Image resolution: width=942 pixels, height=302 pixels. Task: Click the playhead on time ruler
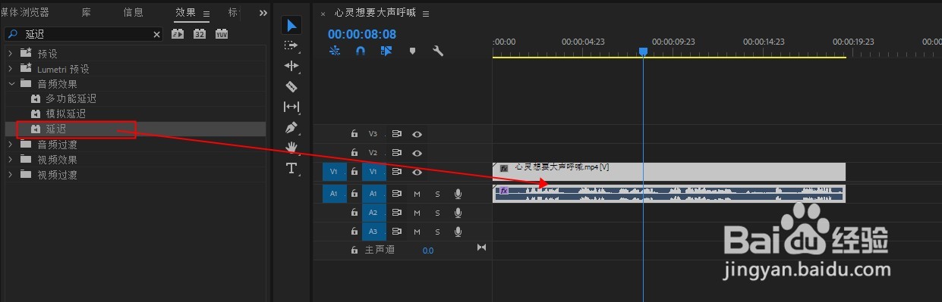click(x=643, y=51)
